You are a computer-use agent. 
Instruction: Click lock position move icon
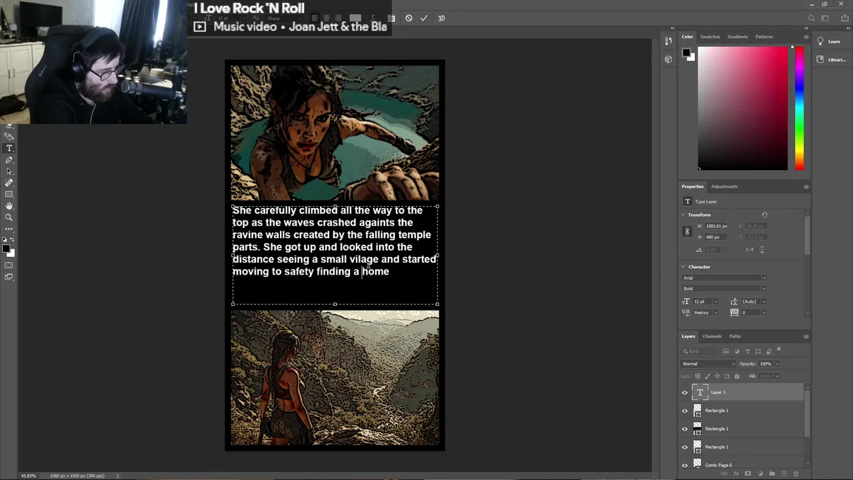717,376
